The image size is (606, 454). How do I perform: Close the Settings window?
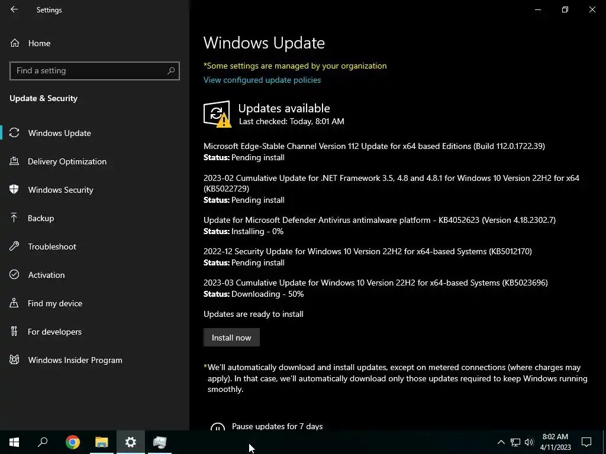tap(592, 9)
